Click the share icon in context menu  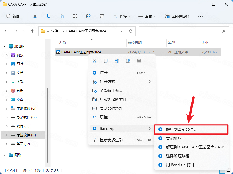(128, 61)
